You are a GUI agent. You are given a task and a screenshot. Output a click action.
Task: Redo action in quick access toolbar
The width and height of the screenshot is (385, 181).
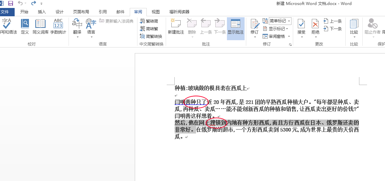click(x=34, y=3)
